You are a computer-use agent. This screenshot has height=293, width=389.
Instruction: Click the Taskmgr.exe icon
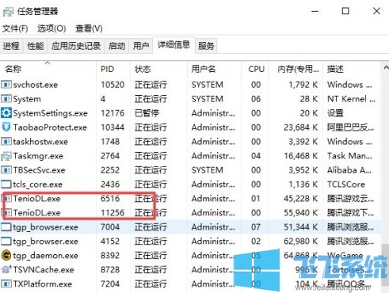(x=6, y=156)
